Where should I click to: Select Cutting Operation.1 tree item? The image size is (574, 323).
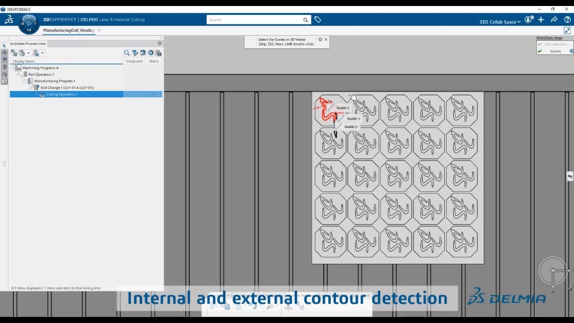click(62, 94)
